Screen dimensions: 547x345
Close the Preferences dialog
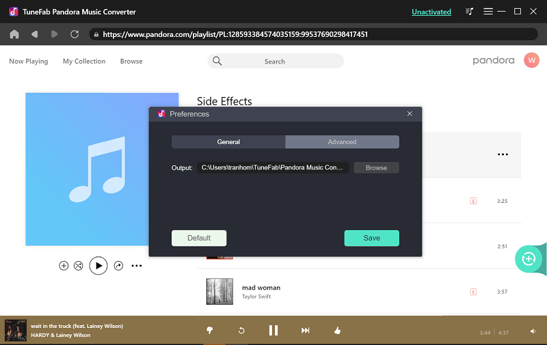point(410,113)
